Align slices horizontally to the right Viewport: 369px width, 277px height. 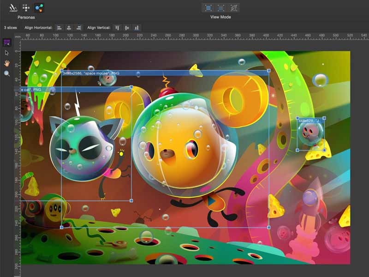tap(78, 28)
